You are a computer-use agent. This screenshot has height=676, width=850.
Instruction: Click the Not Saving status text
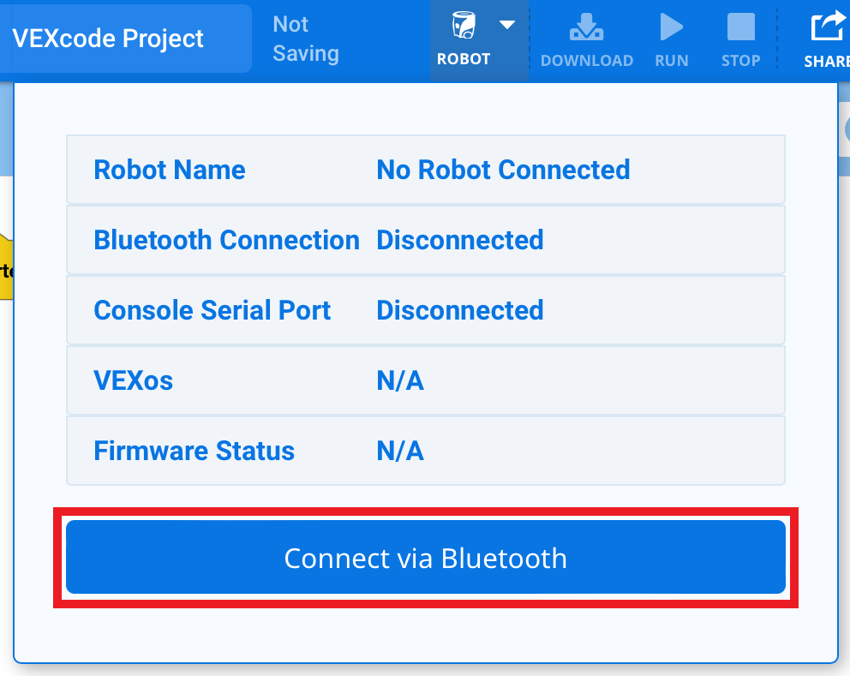point(306,39)
